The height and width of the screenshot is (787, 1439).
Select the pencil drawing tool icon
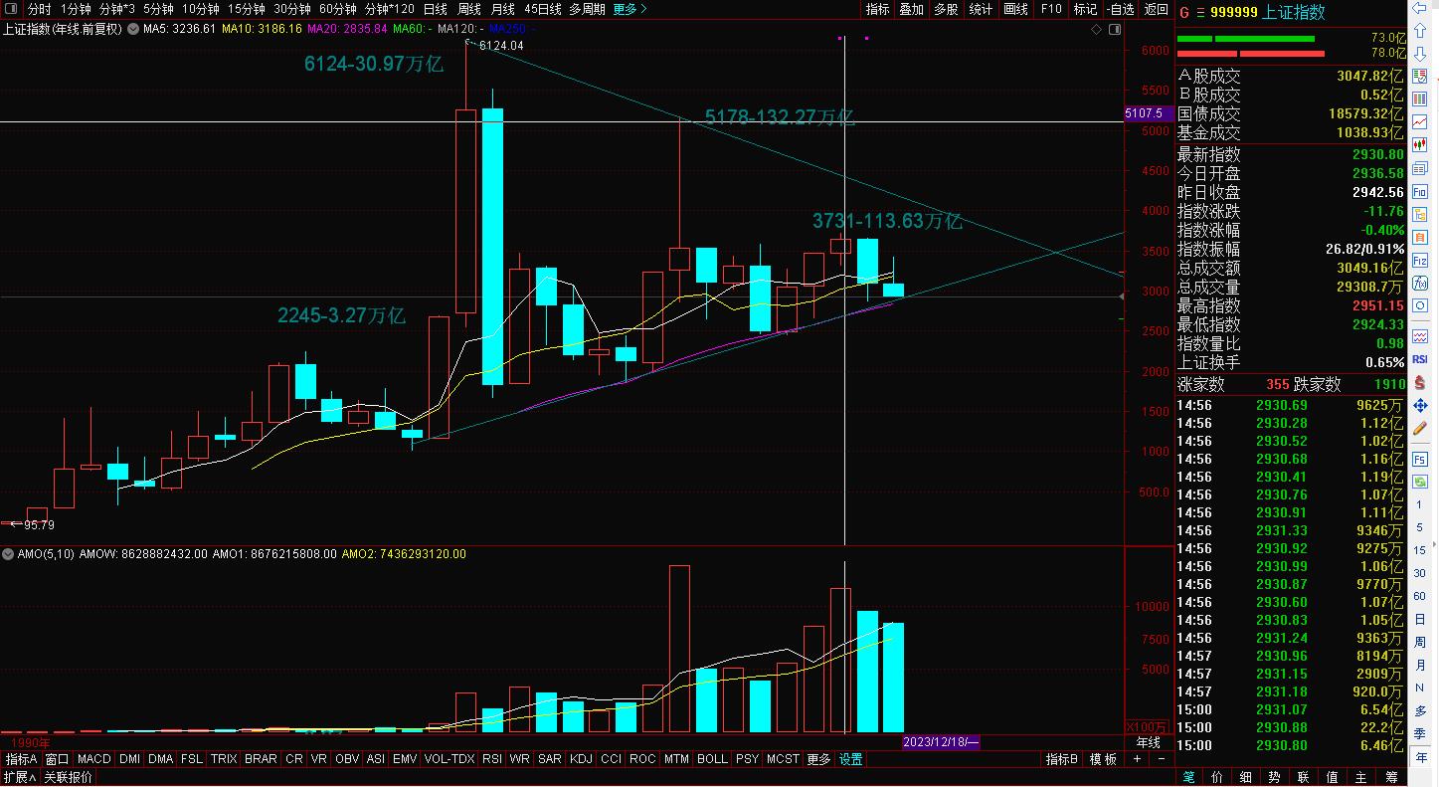1419,427
